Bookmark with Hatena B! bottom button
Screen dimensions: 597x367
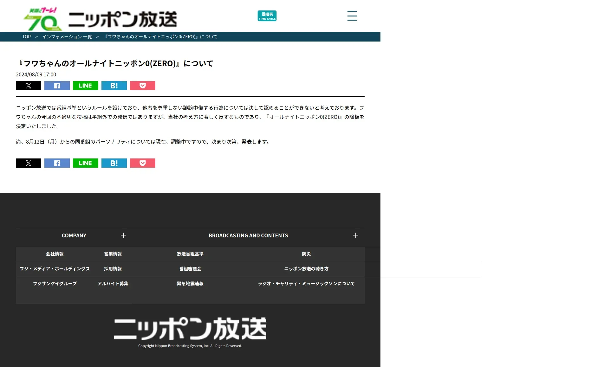click(x=114, y=163)
